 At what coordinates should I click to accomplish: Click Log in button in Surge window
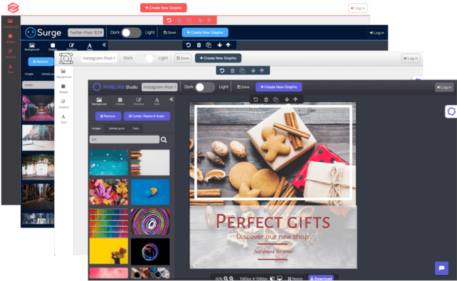pyautogui.click(x=377, y=33)
